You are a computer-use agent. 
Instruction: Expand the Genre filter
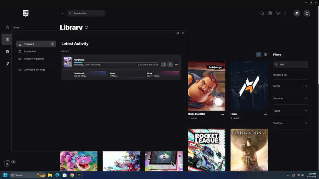pos(291,86)
